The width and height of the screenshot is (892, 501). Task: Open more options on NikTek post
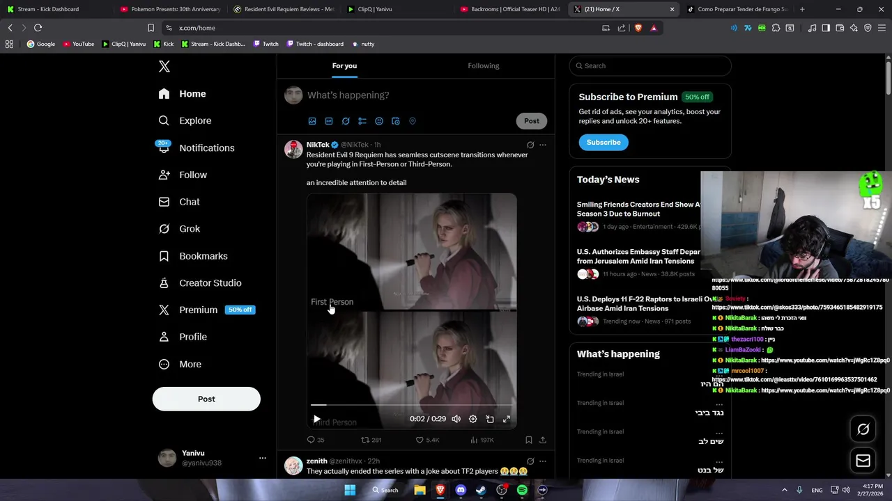point(543,145)
